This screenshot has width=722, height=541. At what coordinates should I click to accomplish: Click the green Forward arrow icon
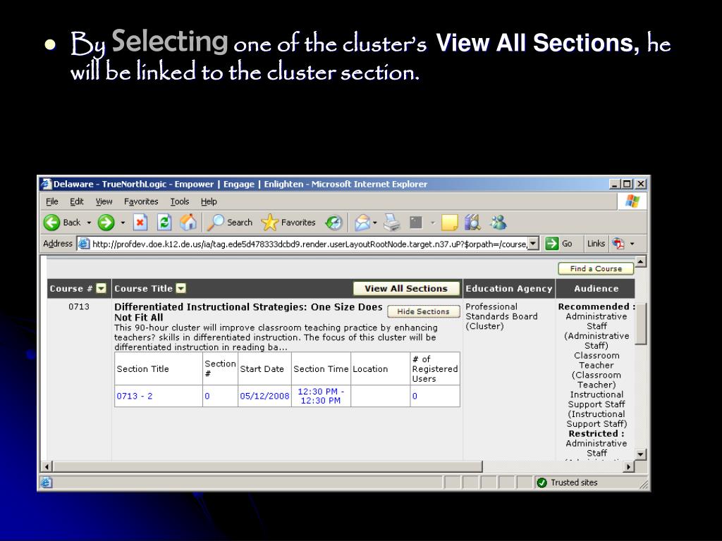click(106, 223)
